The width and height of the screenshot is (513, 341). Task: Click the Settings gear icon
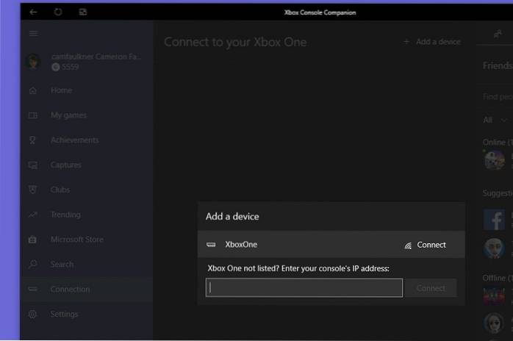(33, 315)
